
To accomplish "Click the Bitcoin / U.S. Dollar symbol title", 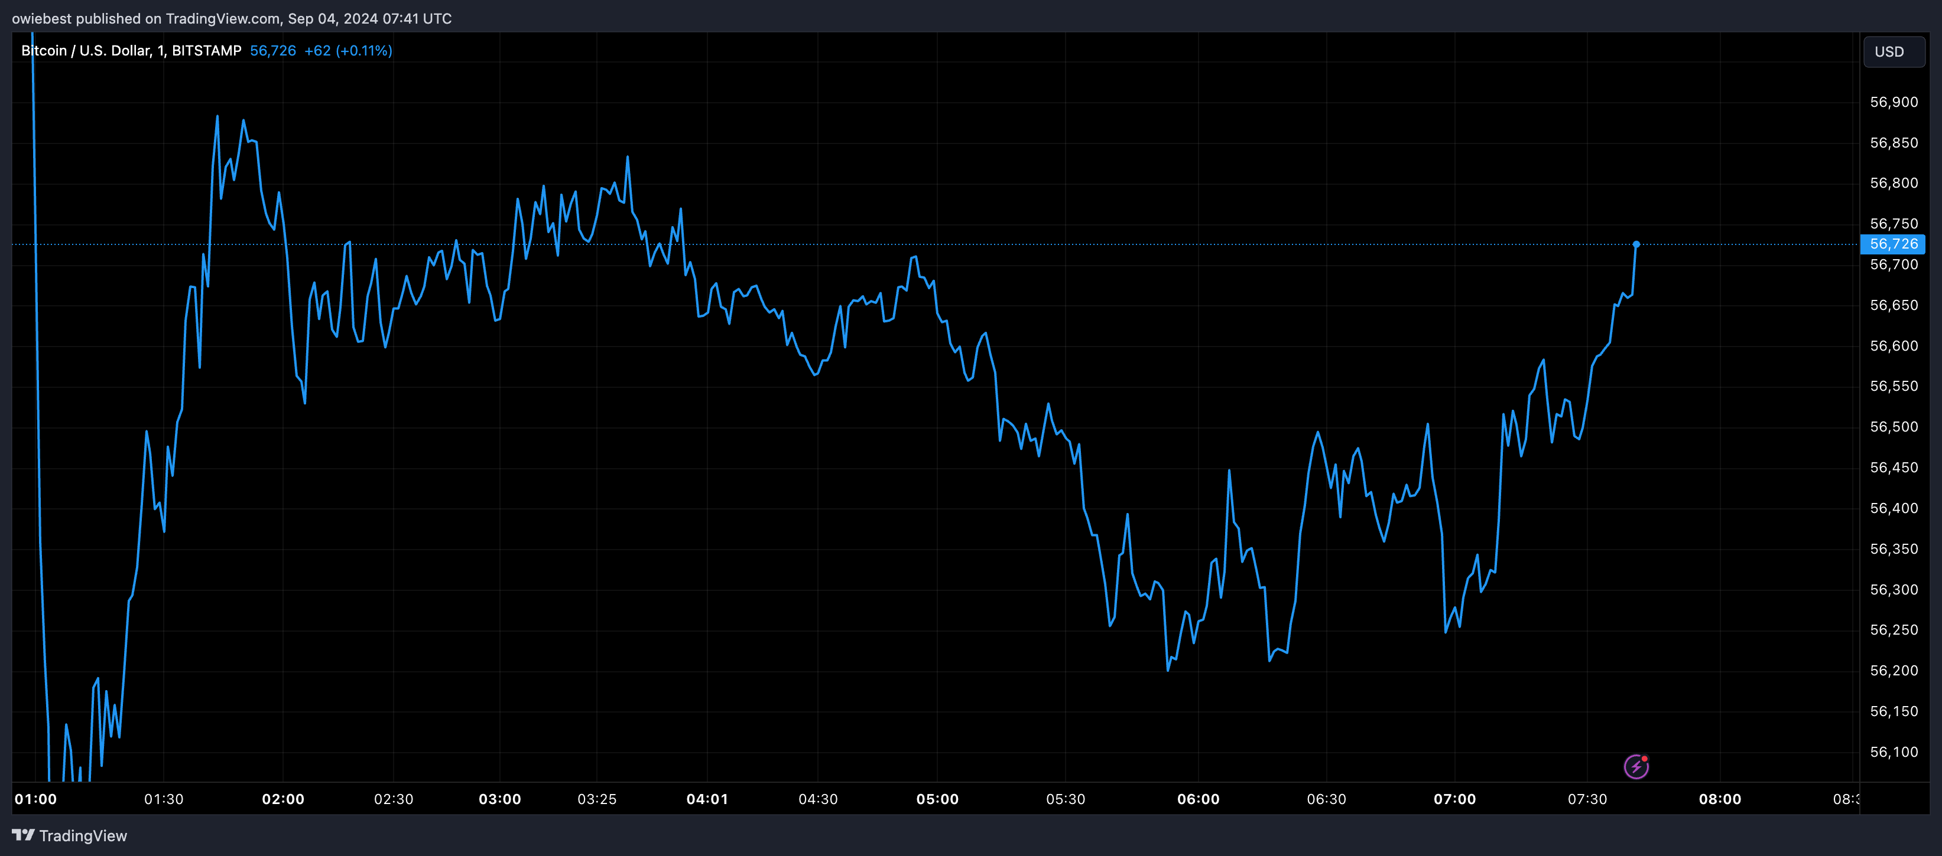I will 131,50.
